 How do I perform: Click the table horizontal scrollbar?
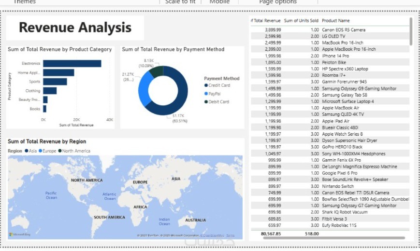point(334,238)
